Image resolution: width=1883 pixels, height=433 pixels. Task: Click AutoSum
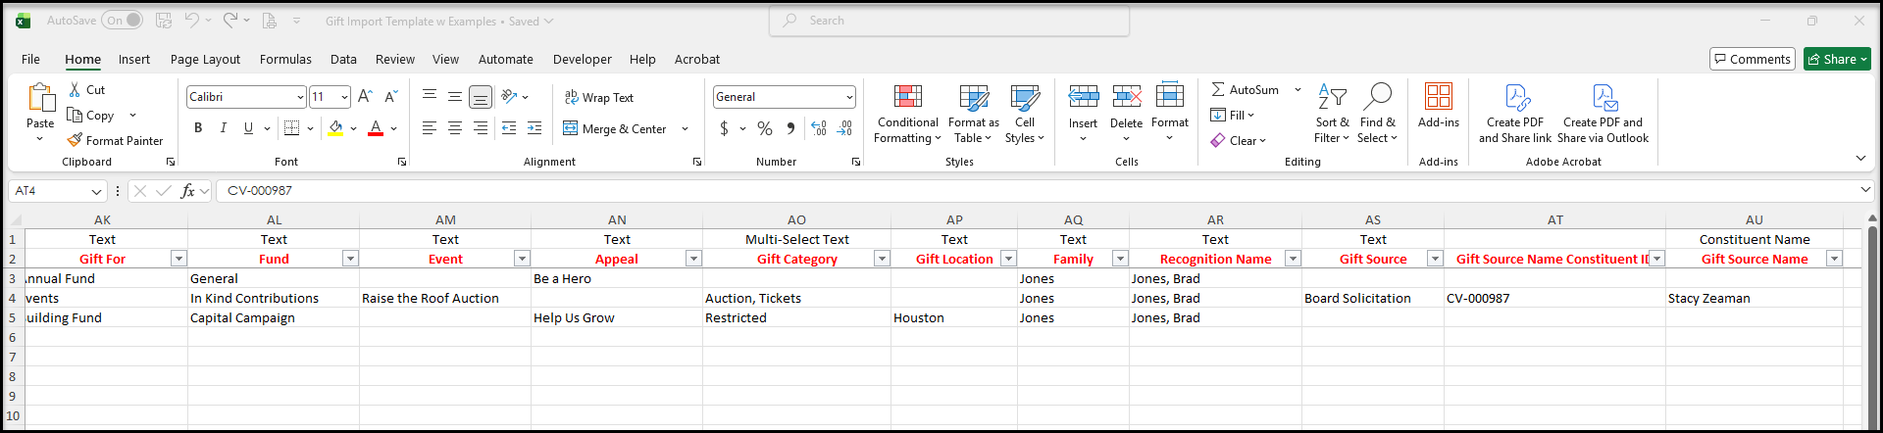[1245, 89]
